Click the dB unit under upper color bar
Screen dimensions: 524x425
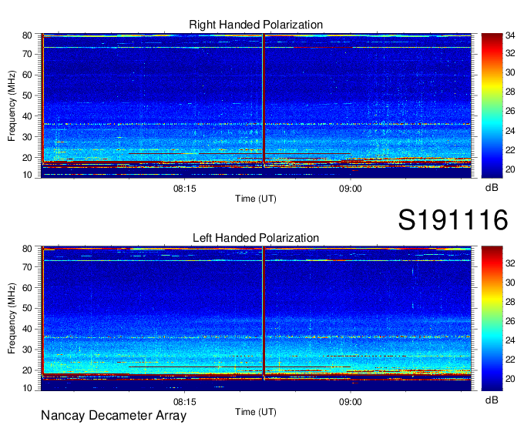[x=492, y=188]
